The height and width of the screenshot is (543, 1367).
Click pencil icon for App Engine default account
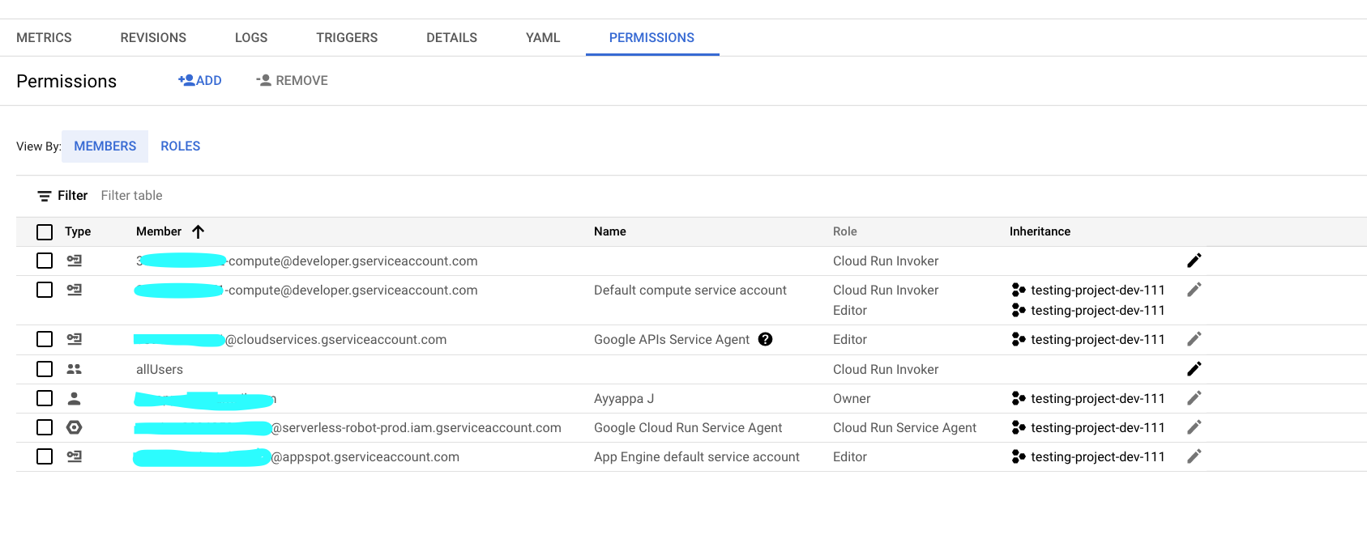coord(1194,456)
